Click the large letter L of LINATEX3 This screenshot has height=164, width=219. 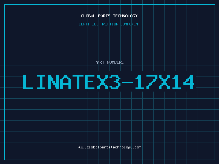point(28,82)
